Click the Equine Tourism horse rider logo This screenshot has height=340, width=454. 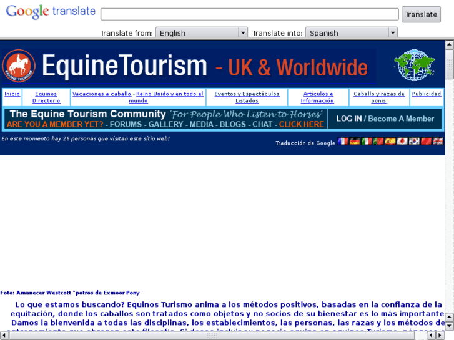pos(19,66)
